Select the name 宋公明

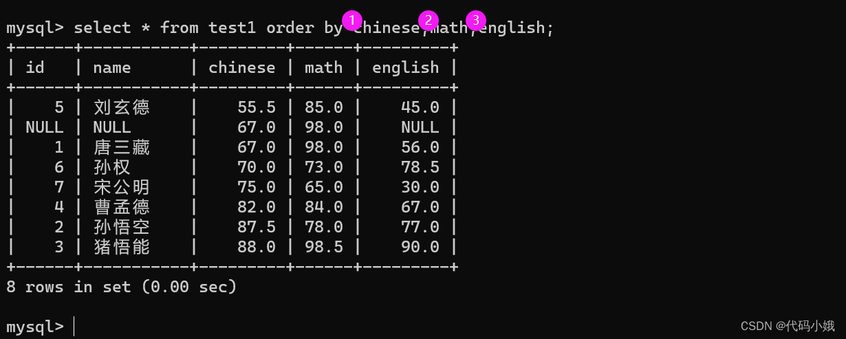coord(122,187)
